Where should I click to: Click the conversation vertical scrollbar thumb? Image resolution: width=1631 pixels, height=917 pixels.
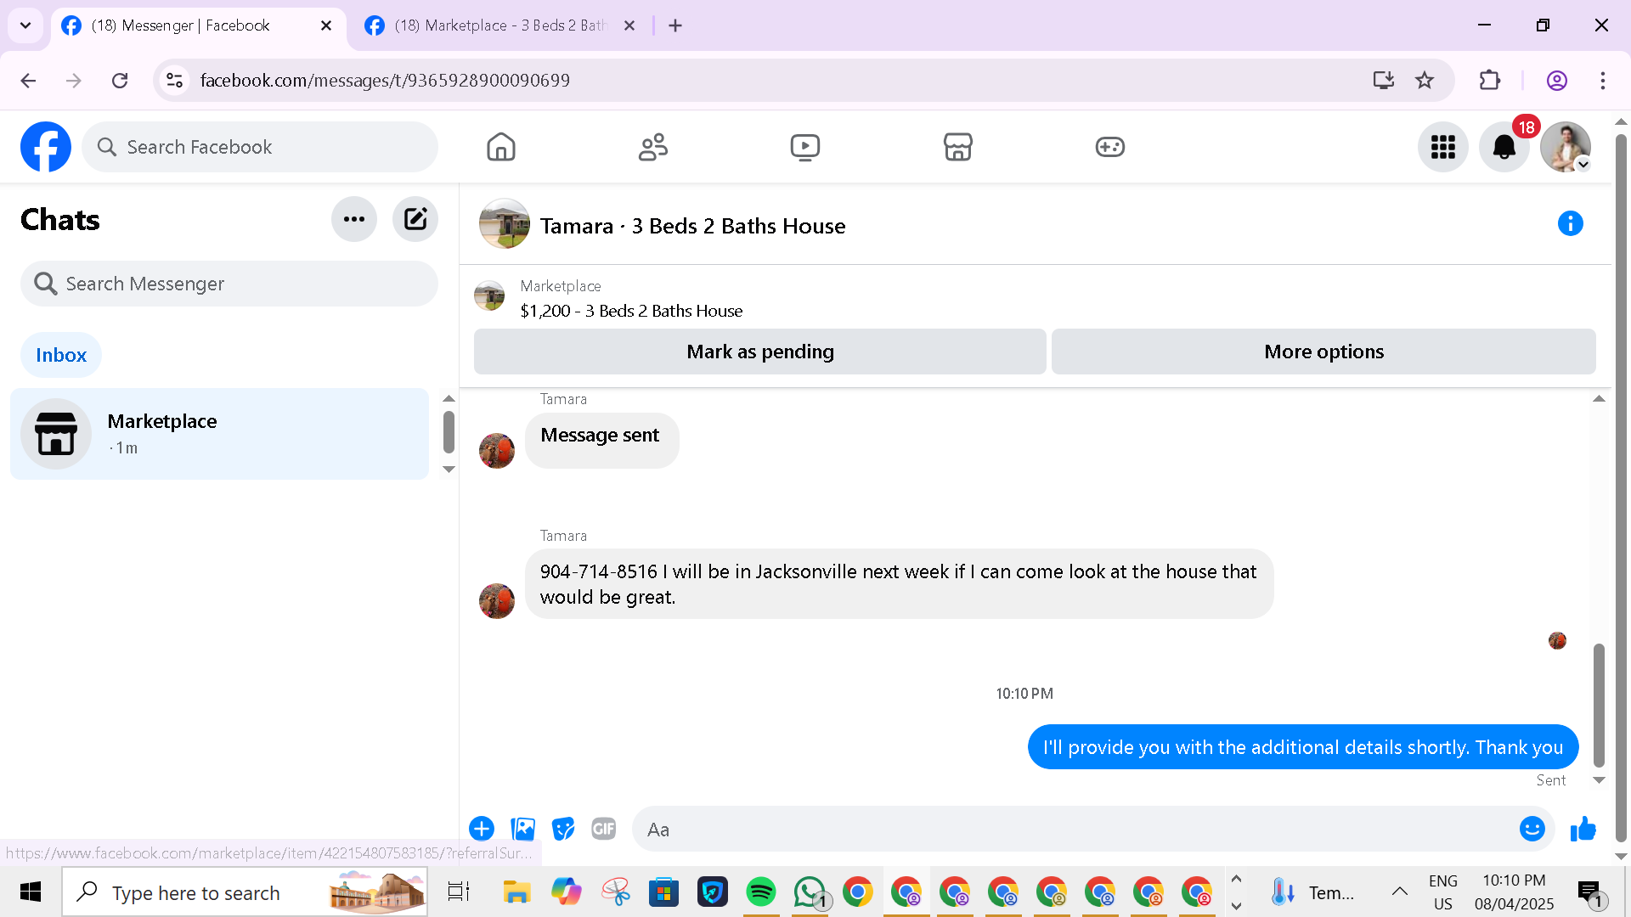click(1599, 705)
